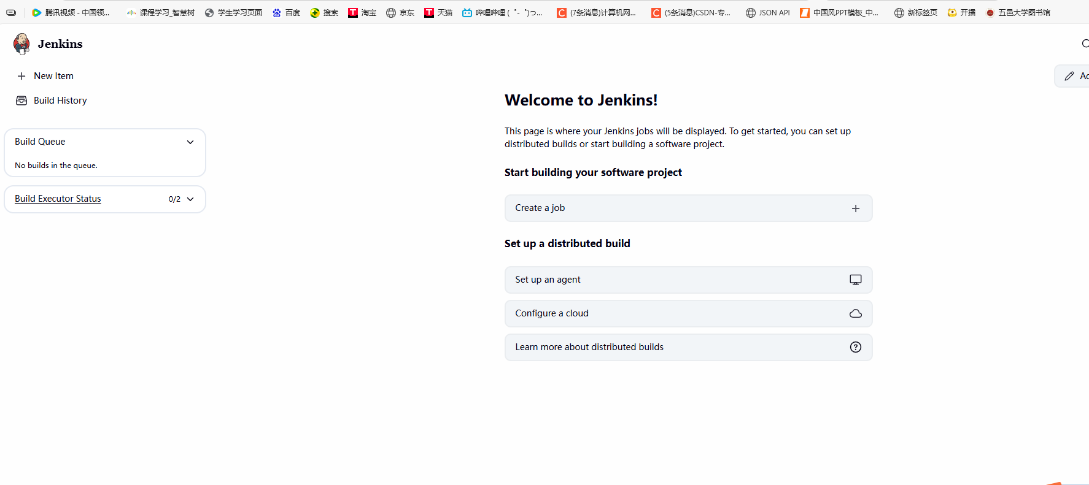Open the 腾讯视频 bookmark
This screenshot has height=485, width=1089.
[71, 12]
